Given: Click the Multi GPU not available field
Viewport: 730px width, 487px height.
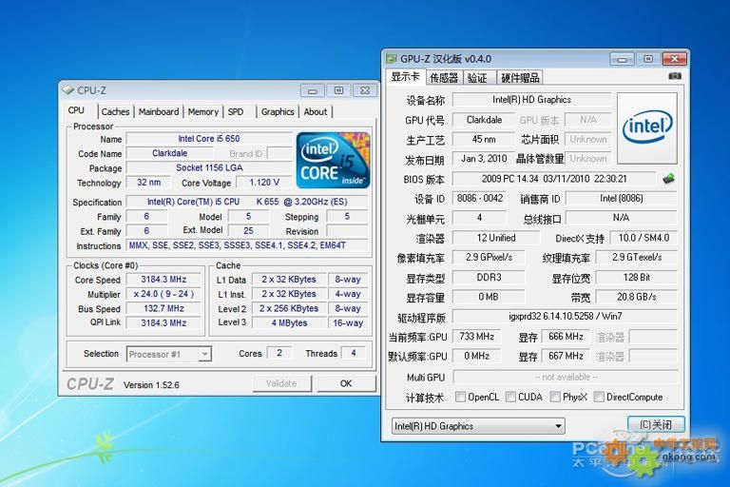Looking at the screenshot, I should [x=566, y=377].
